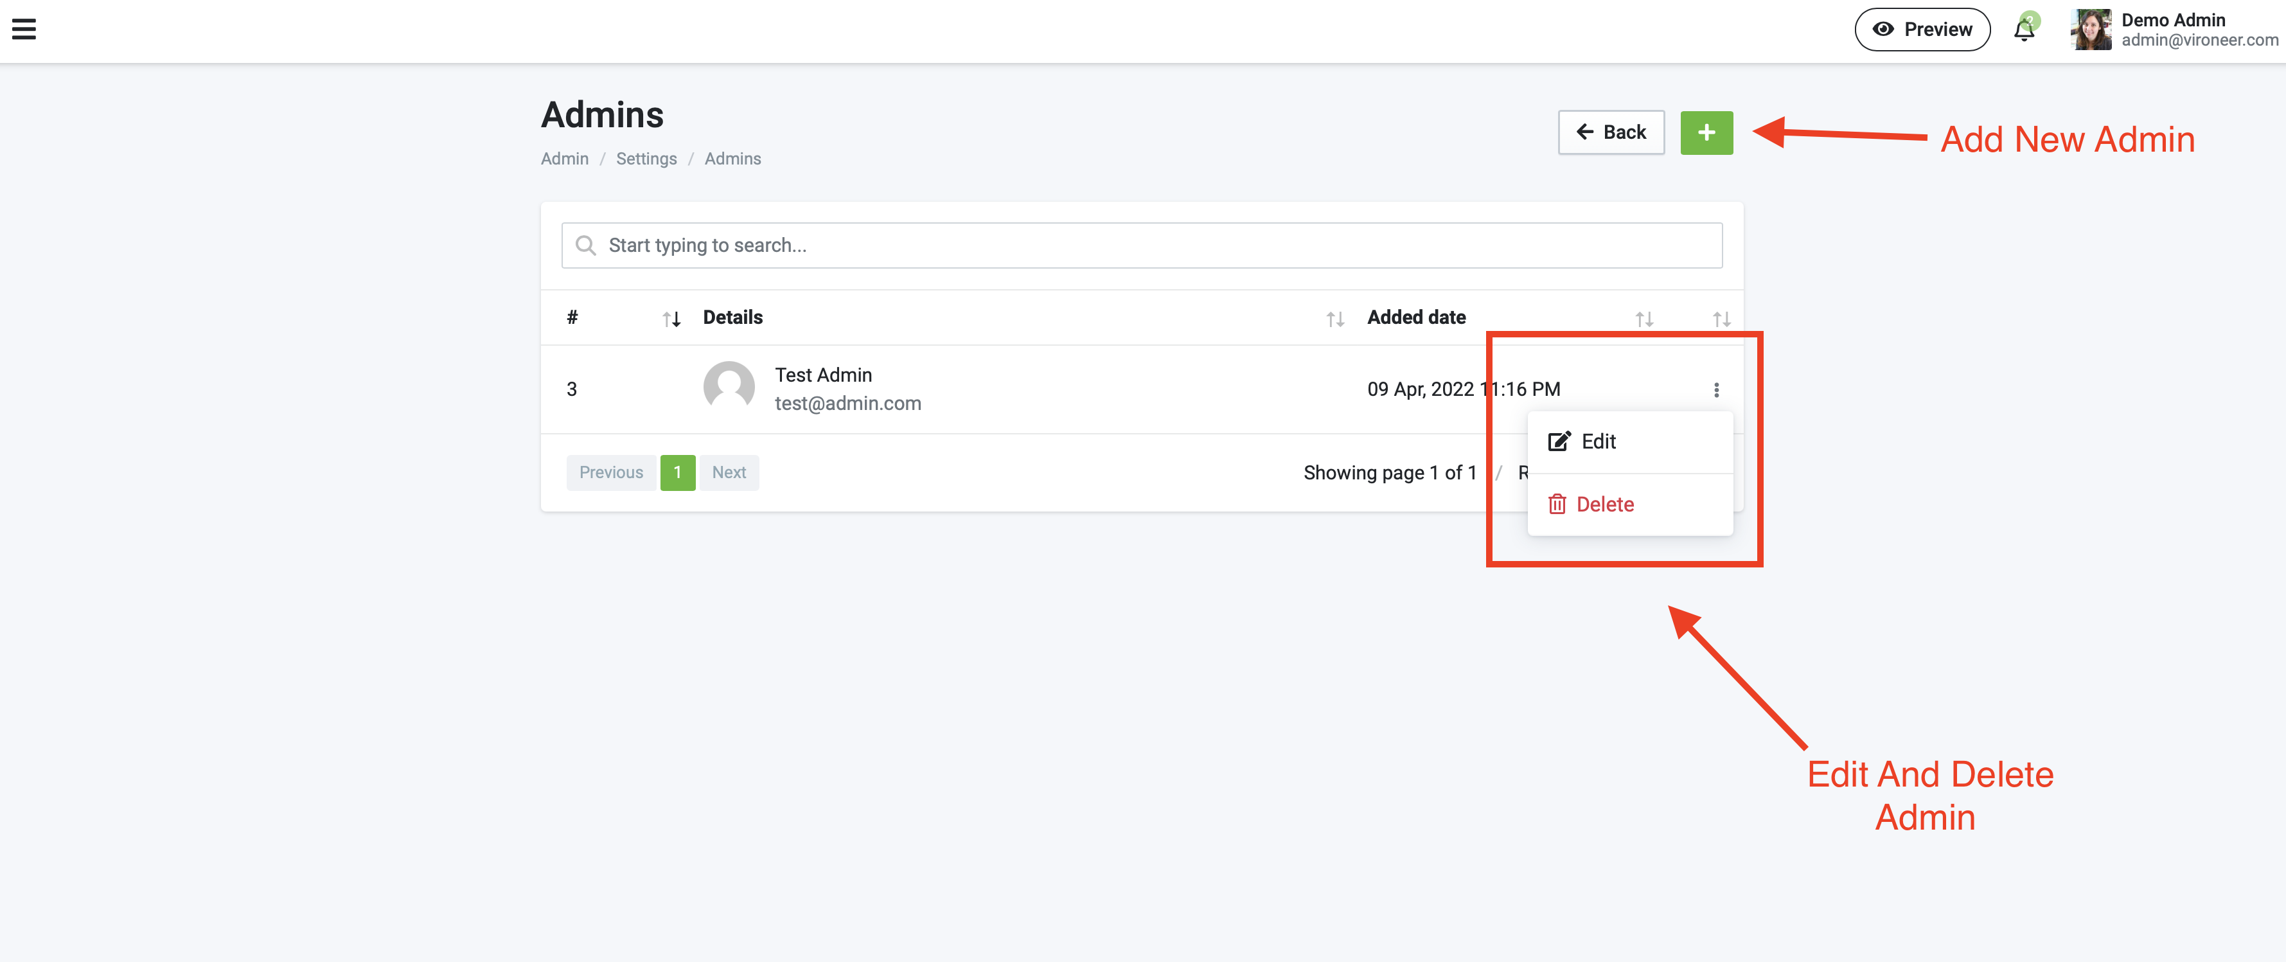Go to the Next page
This screenshot has height=962, width=2286.
tap(729, 472)
